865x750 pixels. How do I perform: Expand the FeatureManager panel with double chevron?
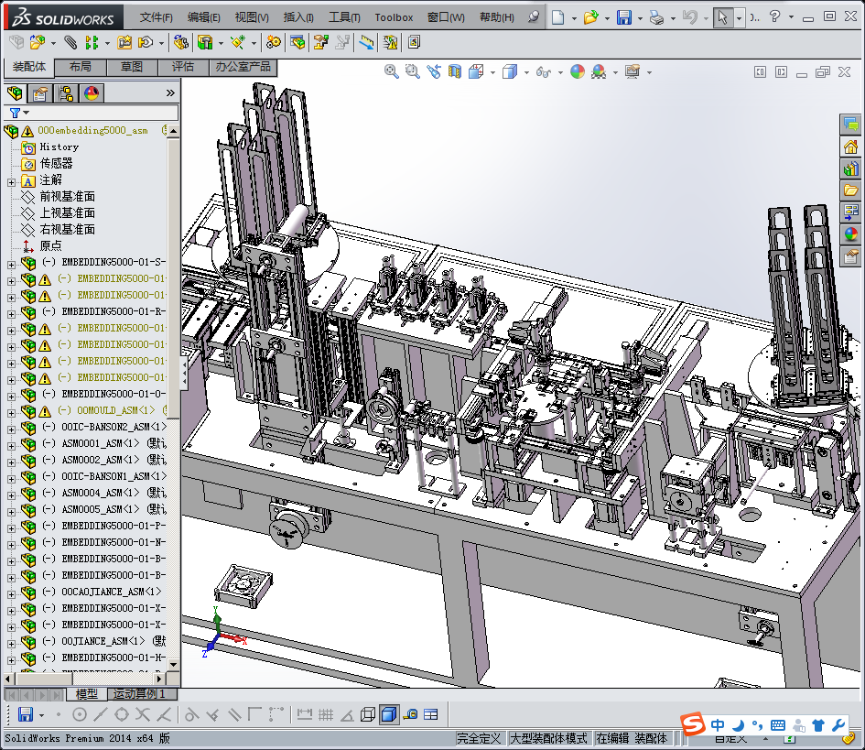169,92
